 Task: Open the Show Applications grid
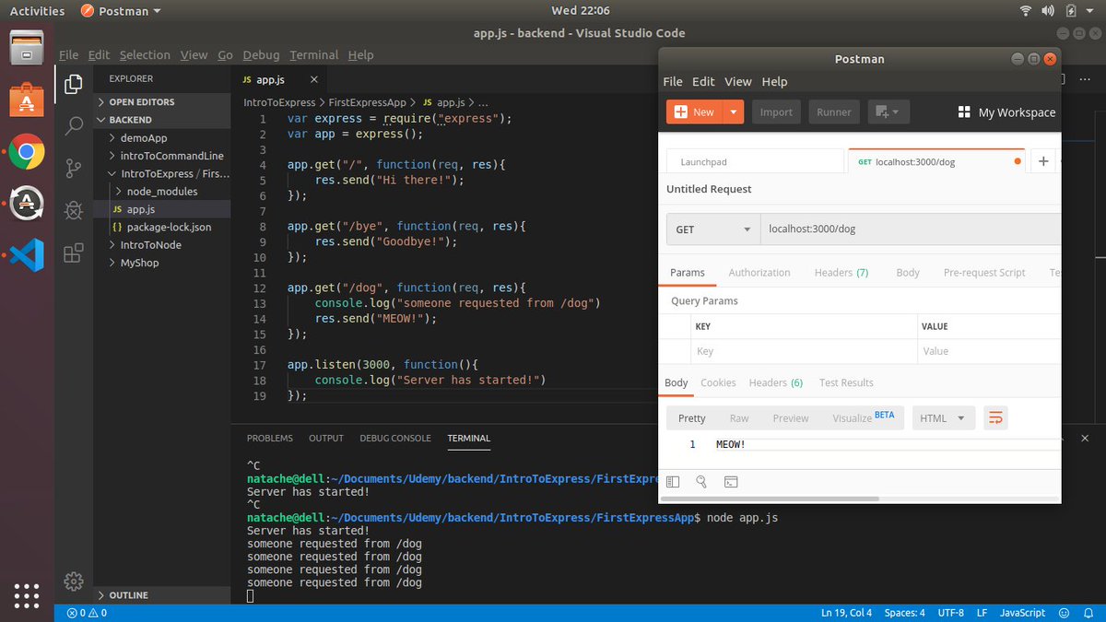tap(27, 595)
